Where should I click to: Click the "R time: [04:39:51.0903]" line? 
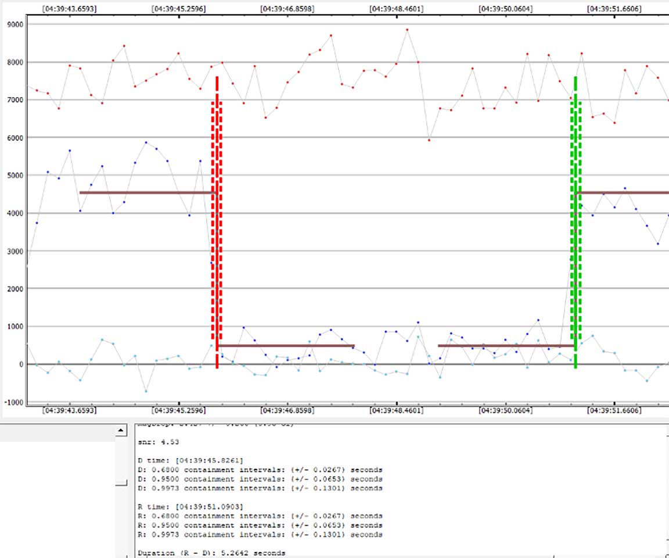click(x=190, y=507)
